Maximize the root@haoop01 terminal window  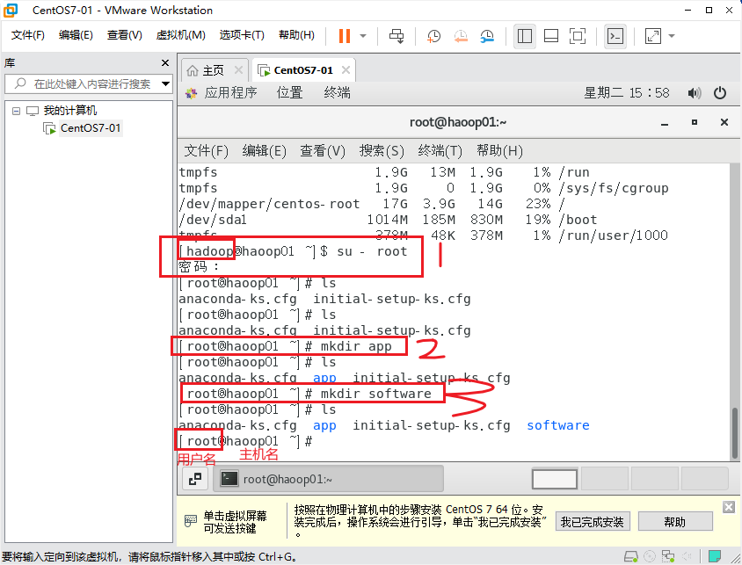695,122
